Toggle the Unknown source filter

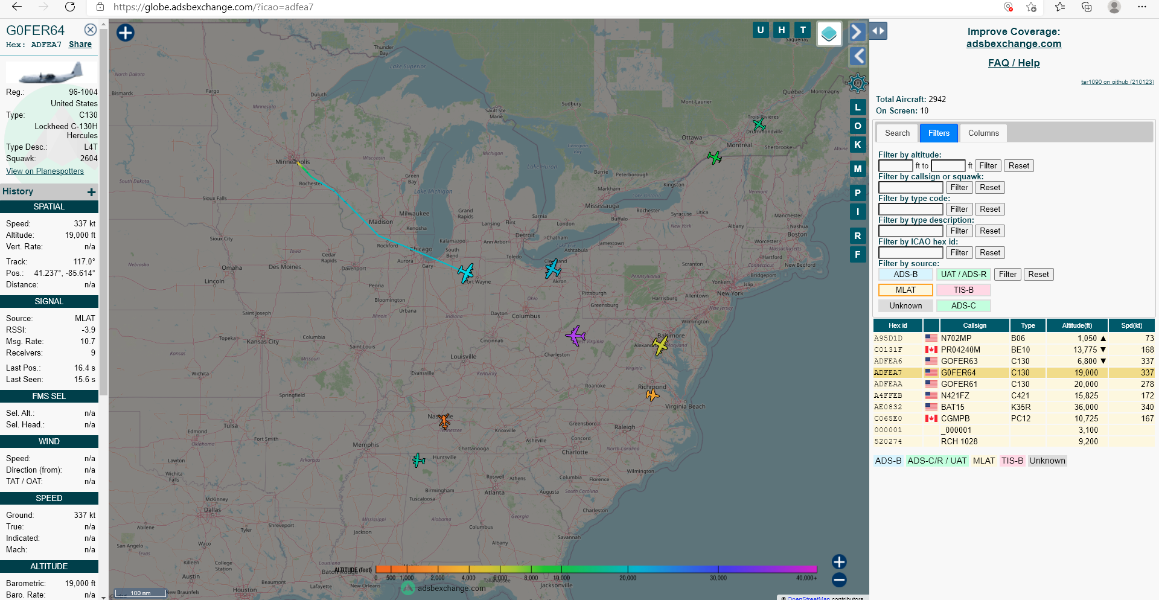(905, 306)
